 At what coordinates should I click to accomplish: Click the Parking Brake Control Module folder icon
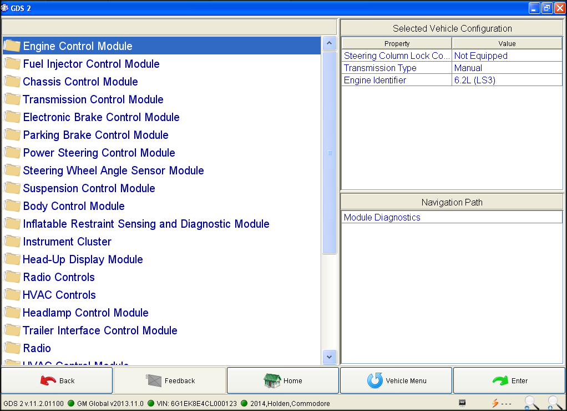tap(12, 135)
